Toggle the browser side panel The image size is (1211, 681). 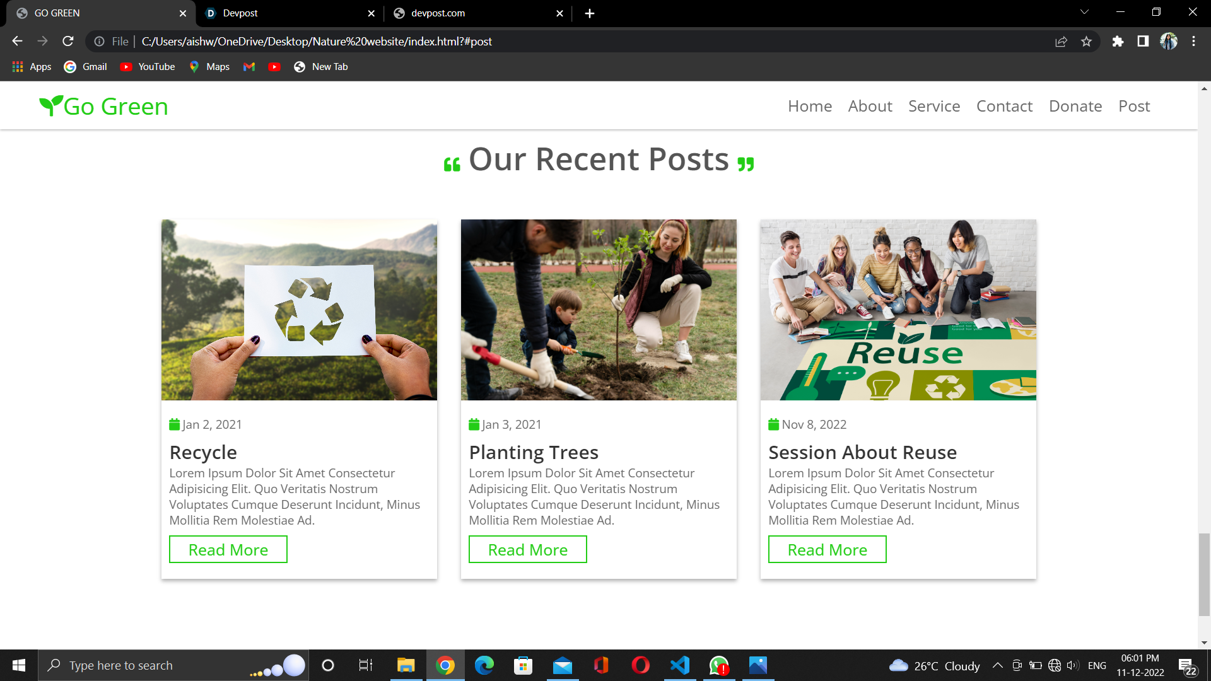pyautogui.click(x=1142, y=42)
